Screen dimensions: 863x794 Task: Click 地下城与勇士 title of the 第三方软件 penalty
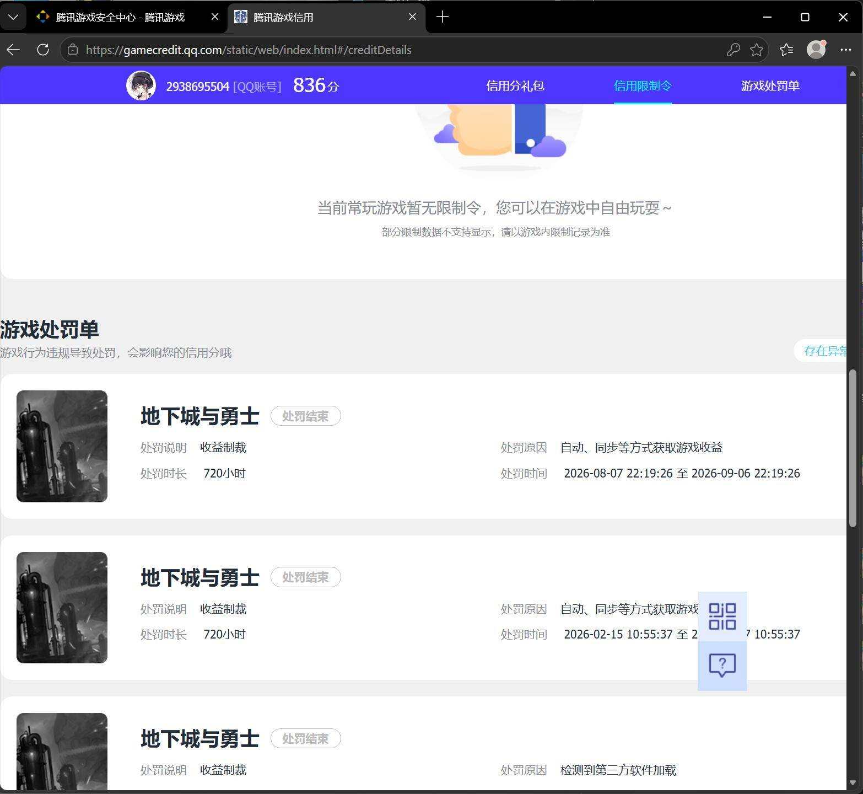pyautogui.click(x=199, y=739)
